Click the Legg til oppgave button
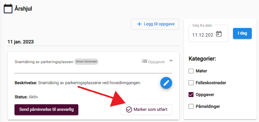Image resolution: width=259 pixels, height=122 pixels. [155, 24]
